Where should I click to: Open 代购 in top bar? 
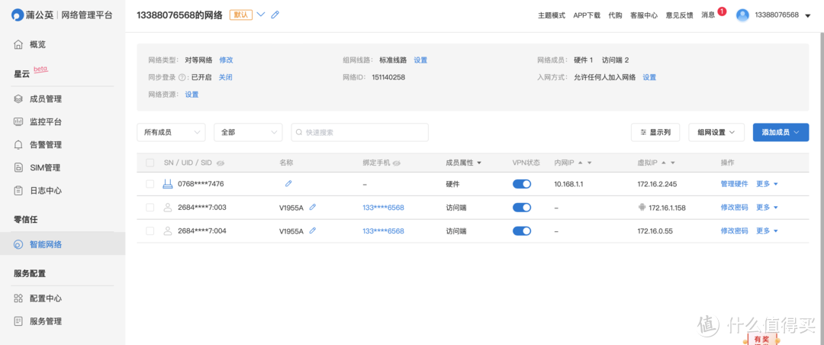(616, 15)
